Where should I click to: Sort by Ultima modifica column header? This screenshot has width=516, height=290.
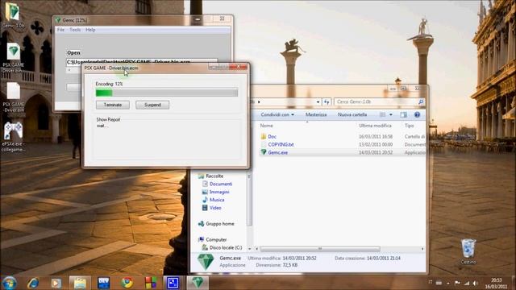[x=375, y=126]
